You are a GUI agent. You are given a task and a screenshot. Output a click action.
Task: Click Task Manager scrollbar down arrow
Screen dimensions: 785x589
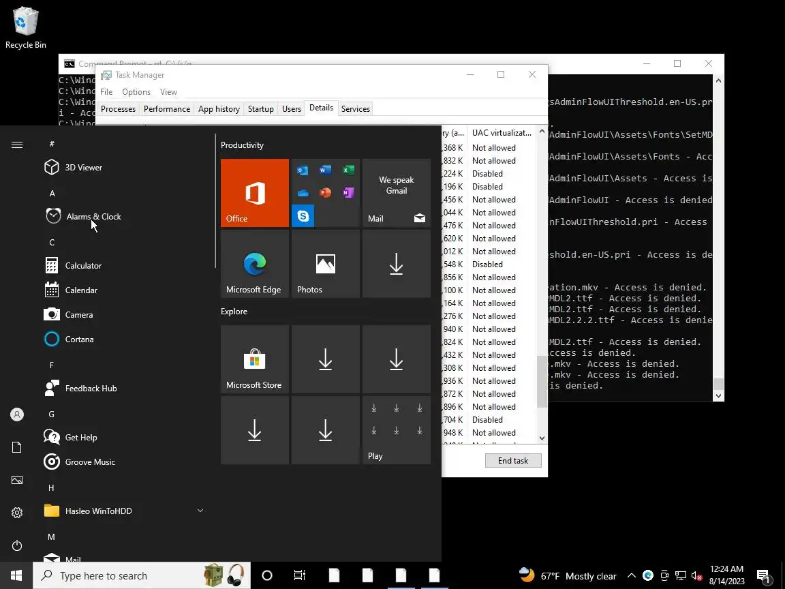pyautogui.click(x=542, y=438)
